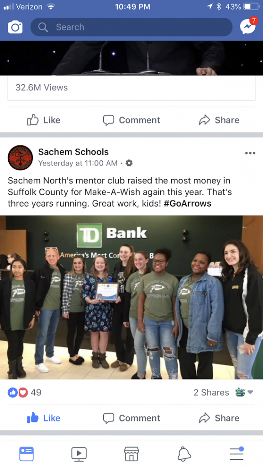Switch to the News Feed tab
The height and width of the screenshot is (468, 263).
[26, 454]
